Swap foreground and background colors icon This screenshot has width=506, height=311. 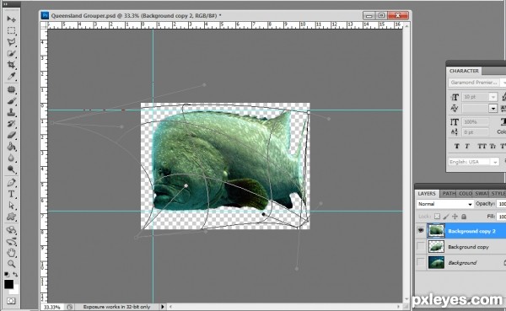click(x=15, y=275)
